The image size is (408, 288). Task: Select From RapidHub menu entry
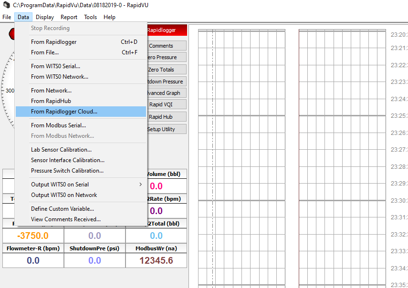[x=51, y=101]
